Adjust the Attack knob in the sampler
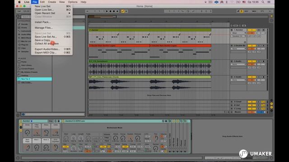Image resolution: width=289 pixels, height=162 pixels. (116, 138)
